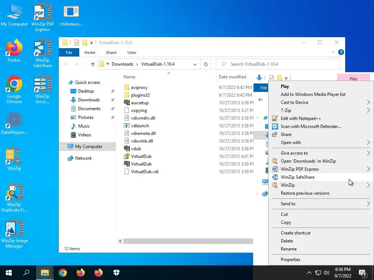374x280 pixels.
Task: Open taskbar search magnifier
Action: coord(26,273)
